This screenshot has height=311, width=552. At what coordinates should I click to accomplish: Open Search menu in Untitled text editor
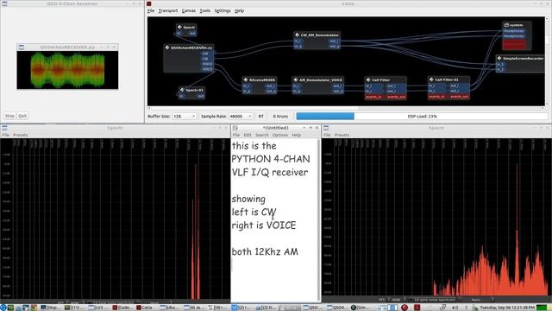tap(262, 135)
